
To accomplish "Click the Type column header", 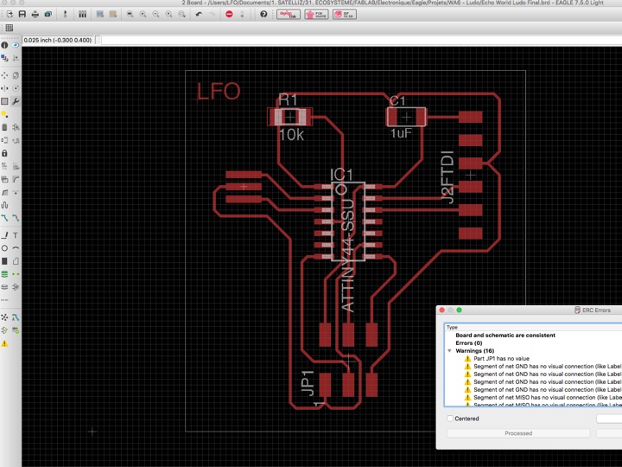I will coord(453,328).
